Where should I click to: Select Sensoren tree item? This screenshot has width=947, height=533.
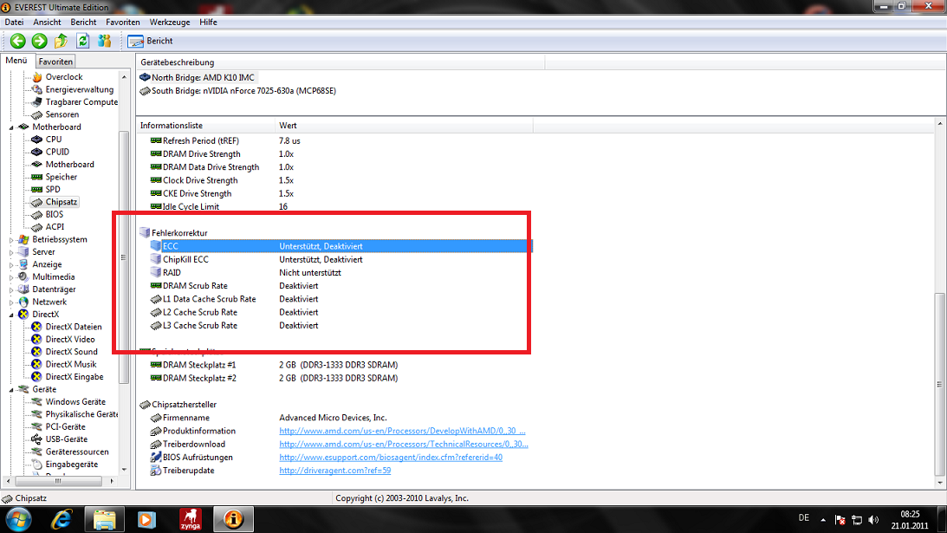coord(62,114)
